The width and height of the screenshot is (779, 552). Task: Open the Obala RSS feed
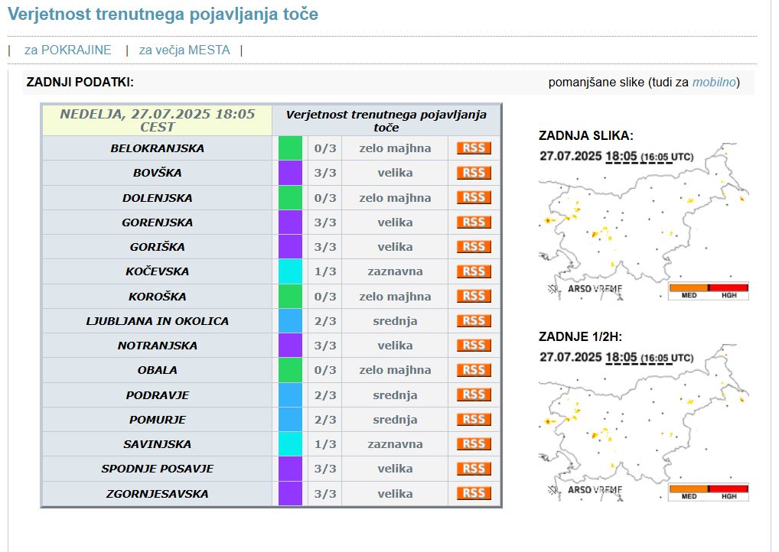pyautogui.click(x=474, y=370)
